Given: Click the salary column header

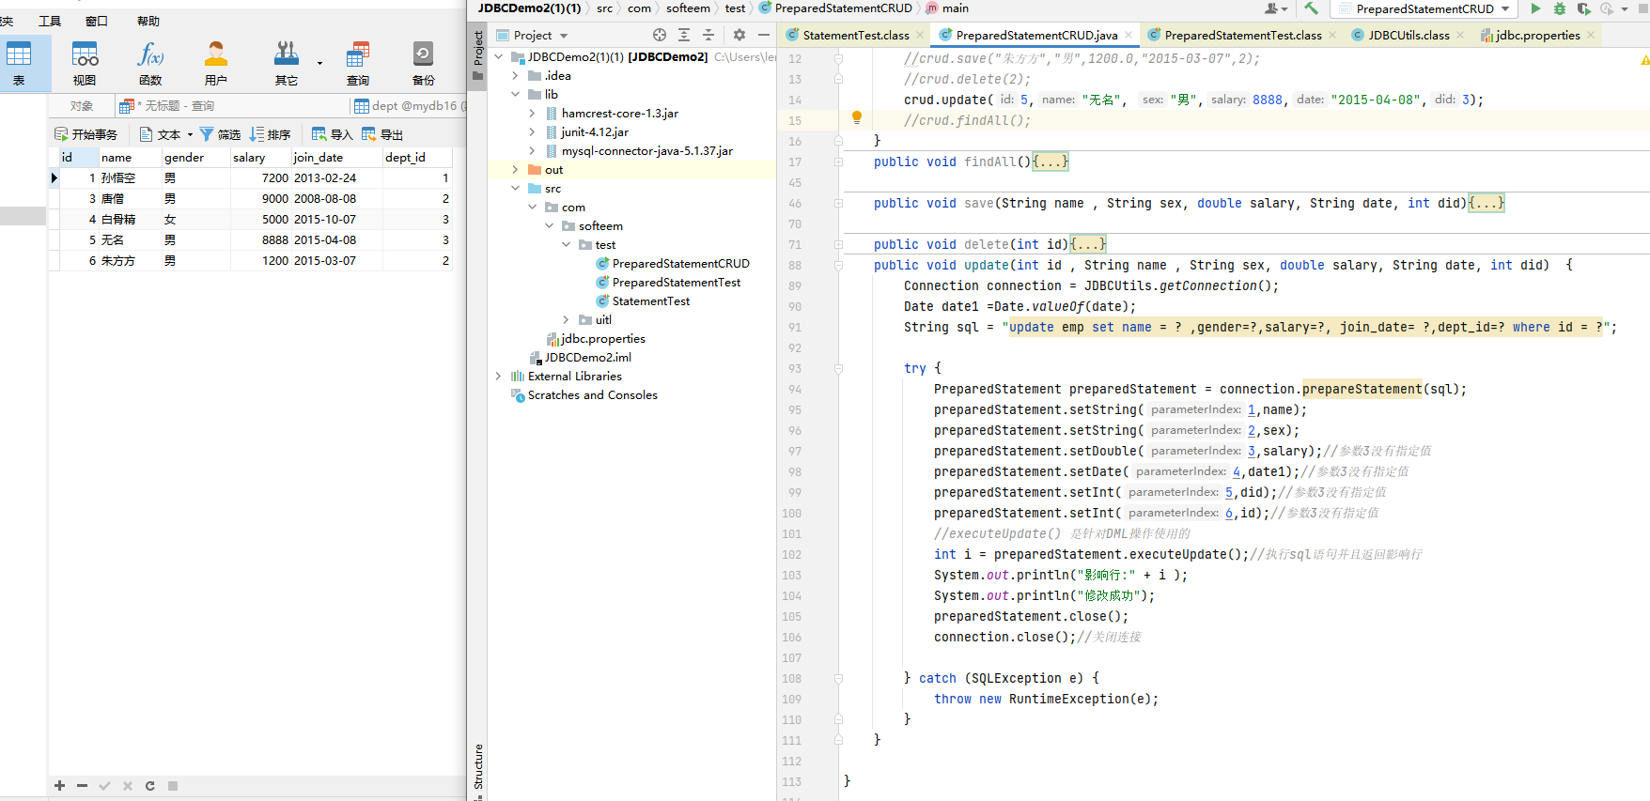Looking at the screenshot, I should tap(259, 158).
